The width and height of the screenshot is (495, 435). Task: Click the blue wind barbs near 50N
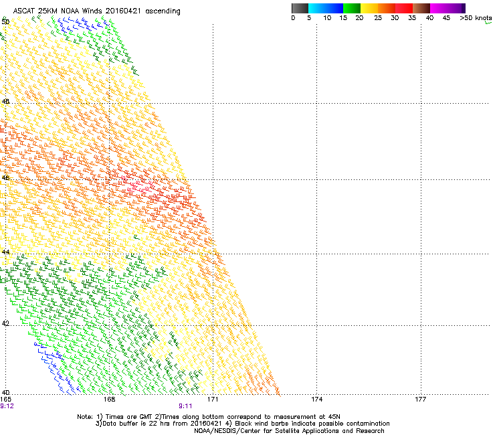(x=82, y=25)
